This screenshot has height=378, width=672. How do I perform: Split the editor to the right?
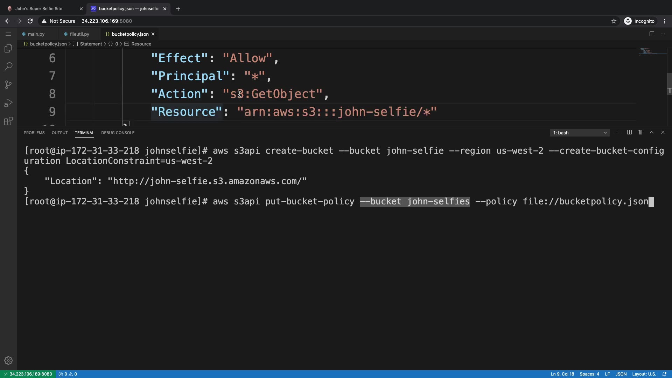[x=652, y=34]
